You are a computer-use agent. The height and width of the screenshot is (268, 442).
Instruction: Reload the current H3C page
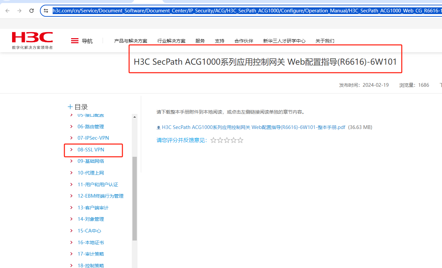(32, 11)
